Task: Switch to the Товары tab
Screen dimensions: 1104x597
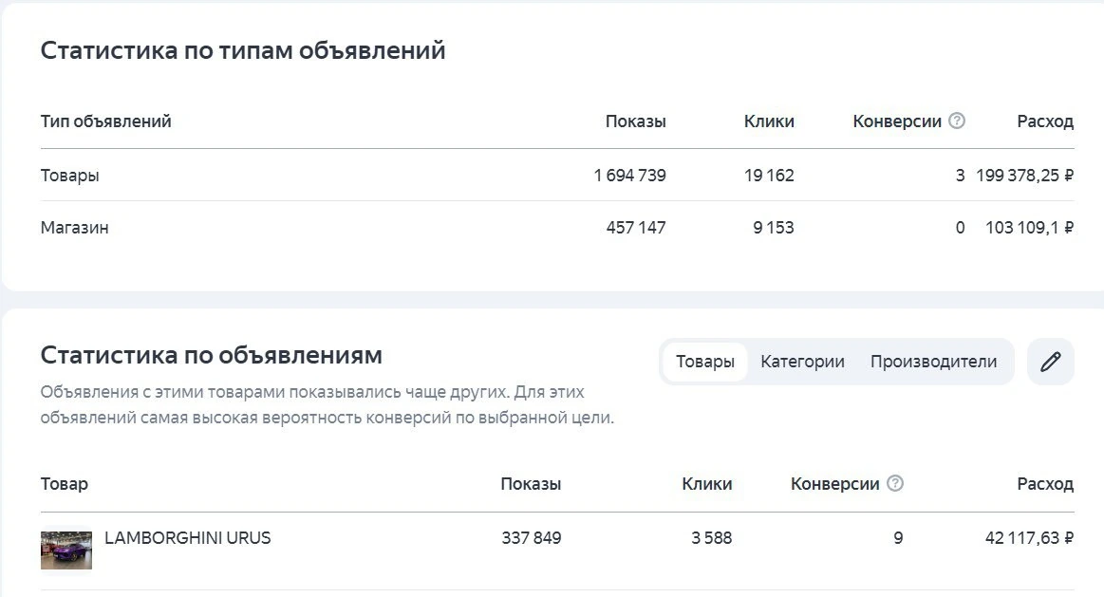Action: point(704,362)
